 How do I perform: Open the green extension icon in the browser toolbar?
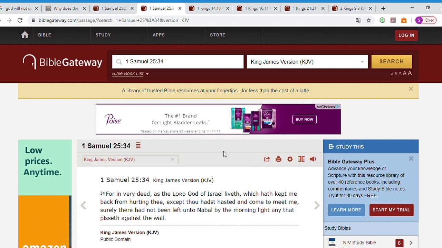tap(382, 20)
